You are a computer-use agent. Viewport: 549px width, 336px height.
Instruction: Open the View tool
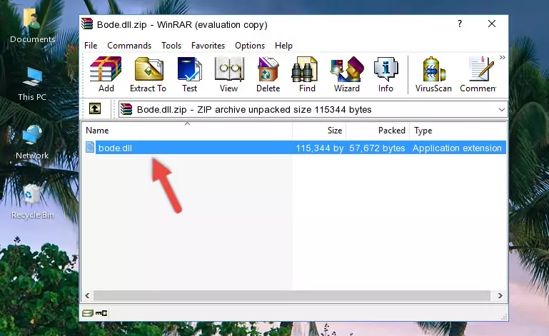(228, 75)
